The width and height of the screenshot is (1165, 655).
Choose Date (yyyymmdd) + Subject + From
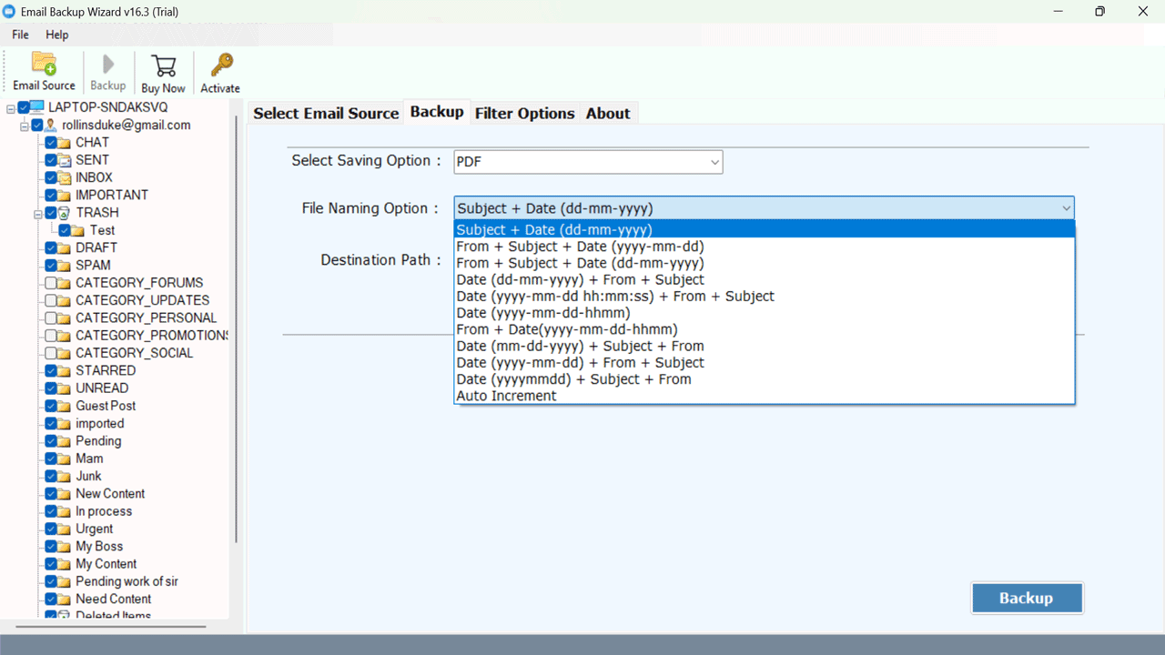coord(573,379)
